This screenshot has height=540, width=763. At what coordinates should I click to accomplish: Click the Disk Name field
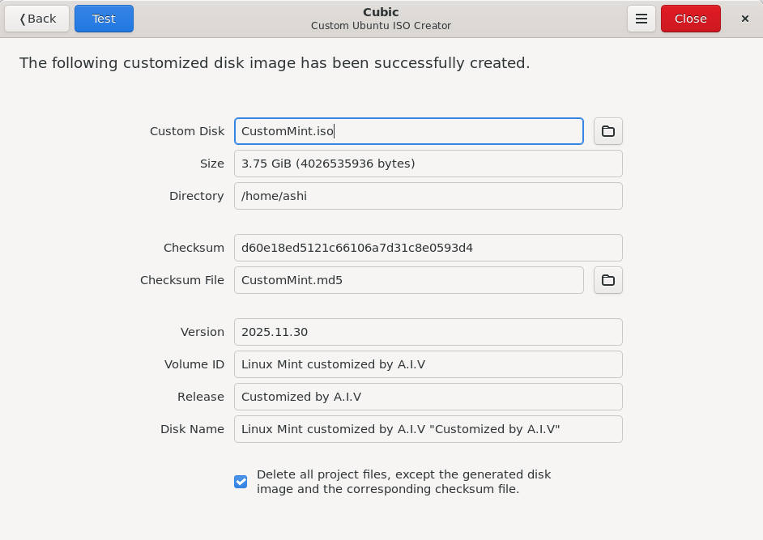[x=428, y=429]
